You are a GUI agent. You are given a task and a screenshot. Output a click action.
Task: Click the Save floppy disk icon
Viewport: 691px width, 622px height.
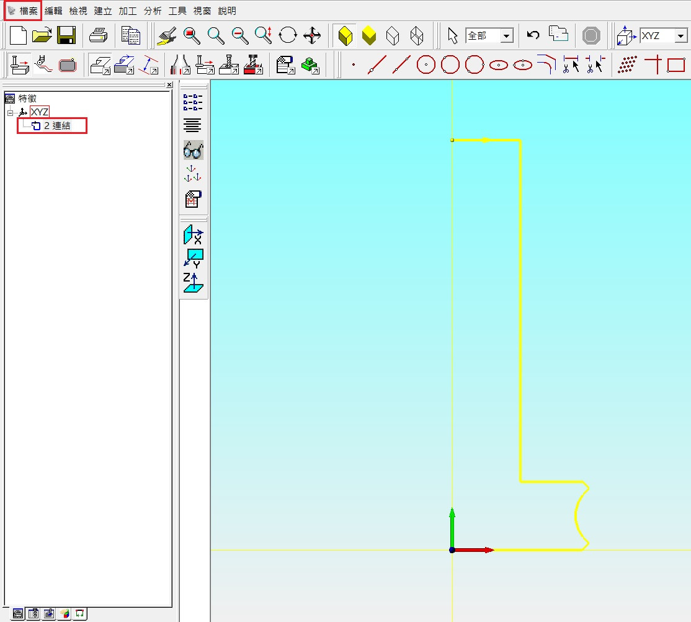click(x=66, y=35)
